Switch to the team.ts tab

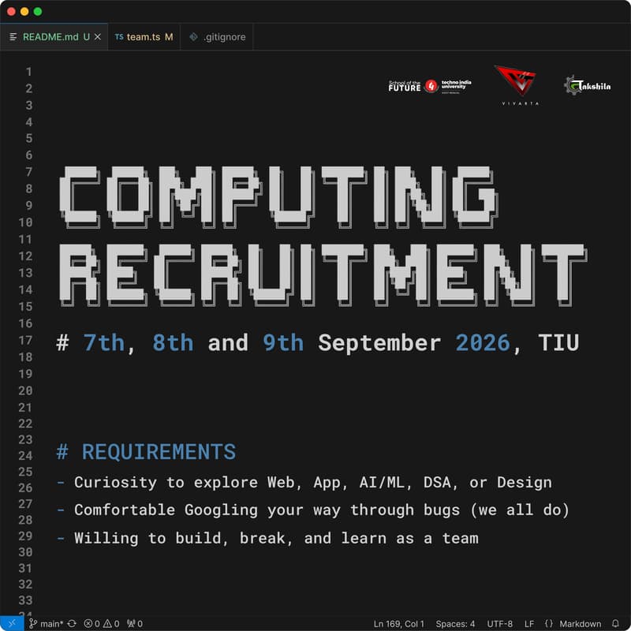click(144, 36)
